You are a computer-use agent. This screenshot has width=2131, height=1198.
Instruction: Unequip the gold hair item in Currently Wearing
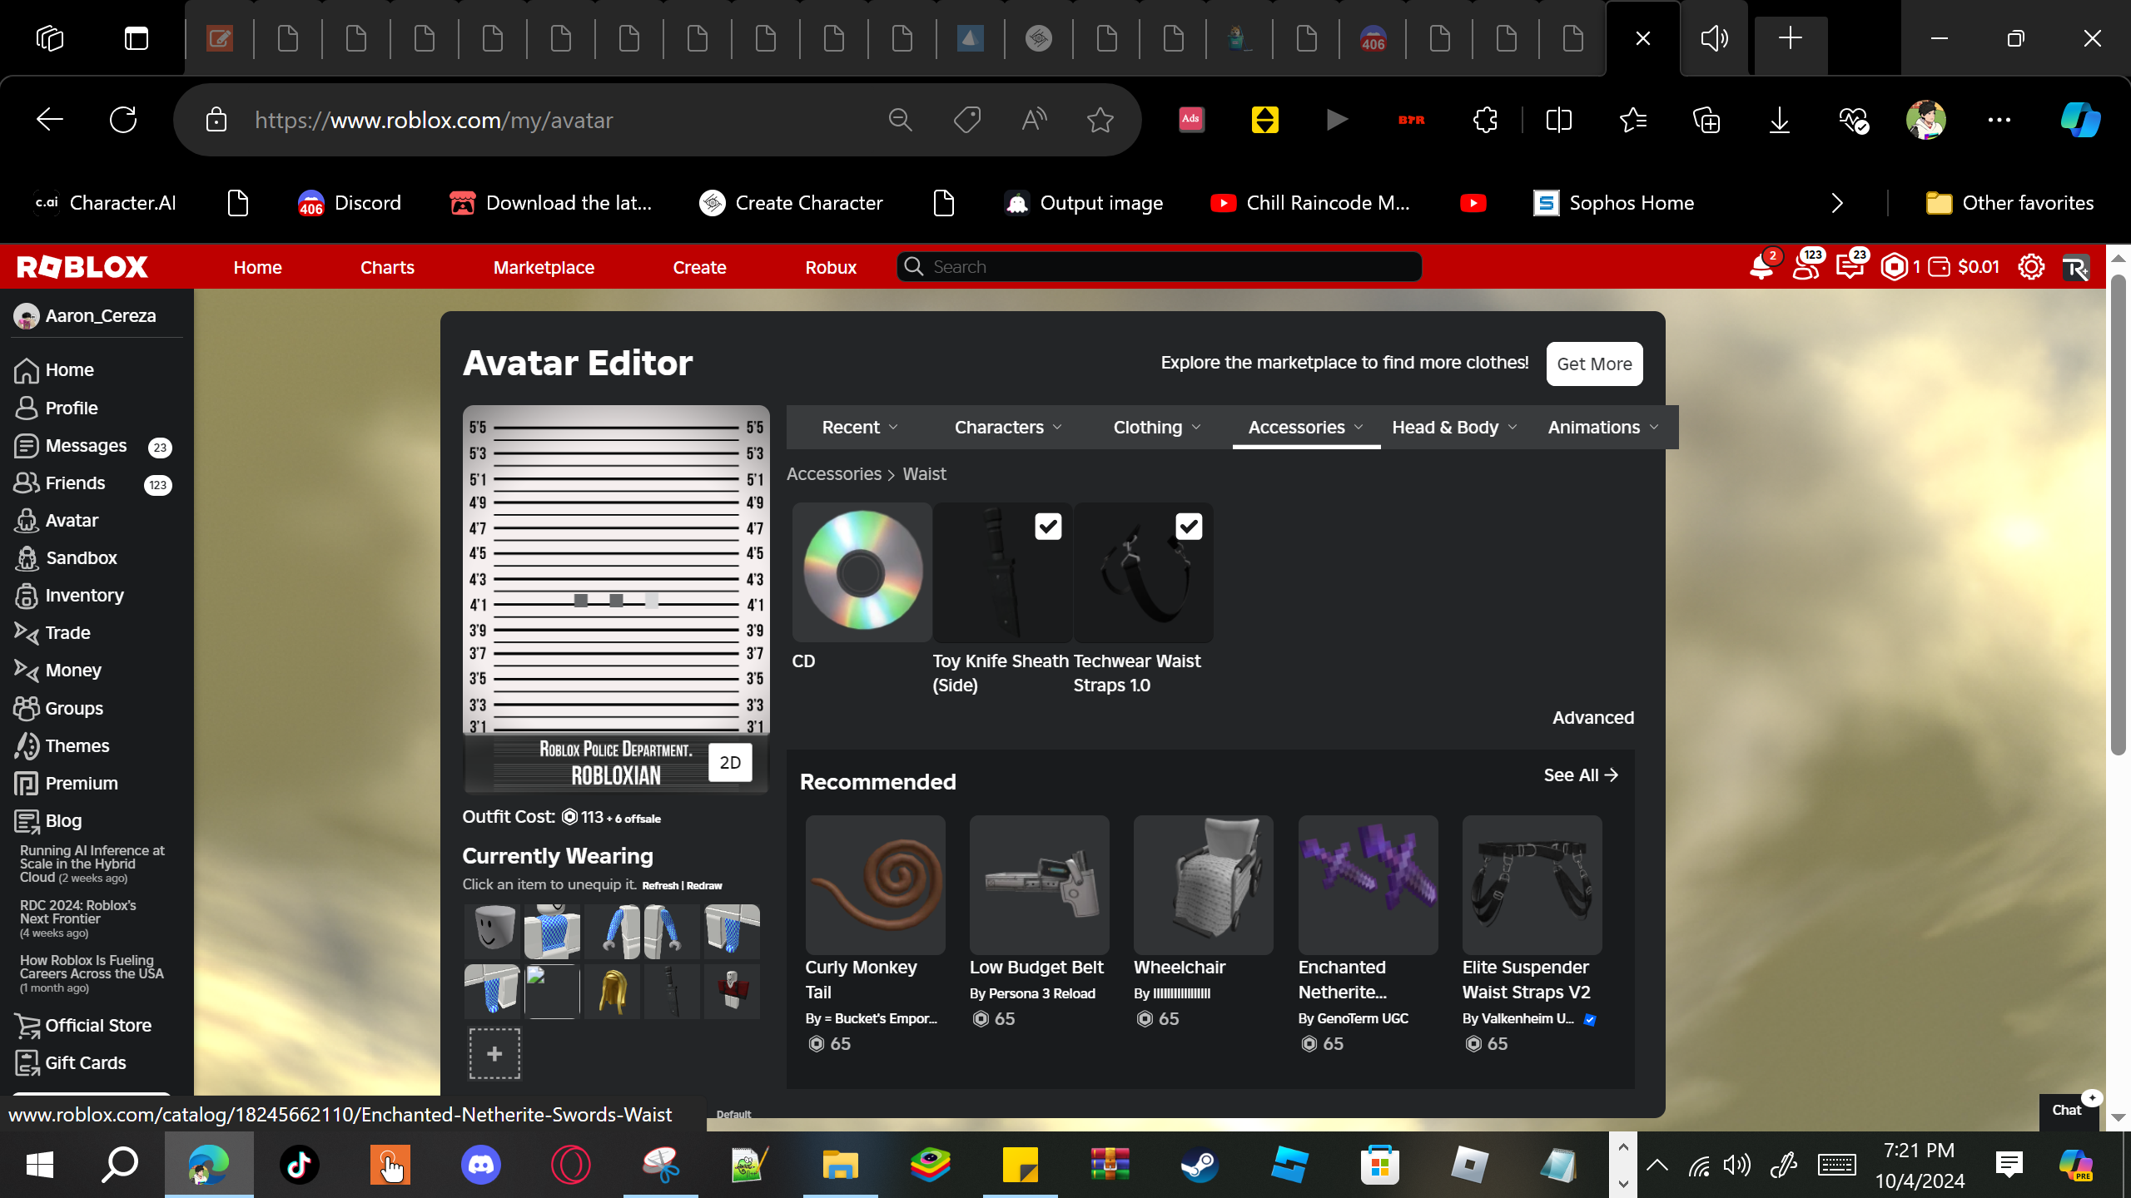(612, 992)
